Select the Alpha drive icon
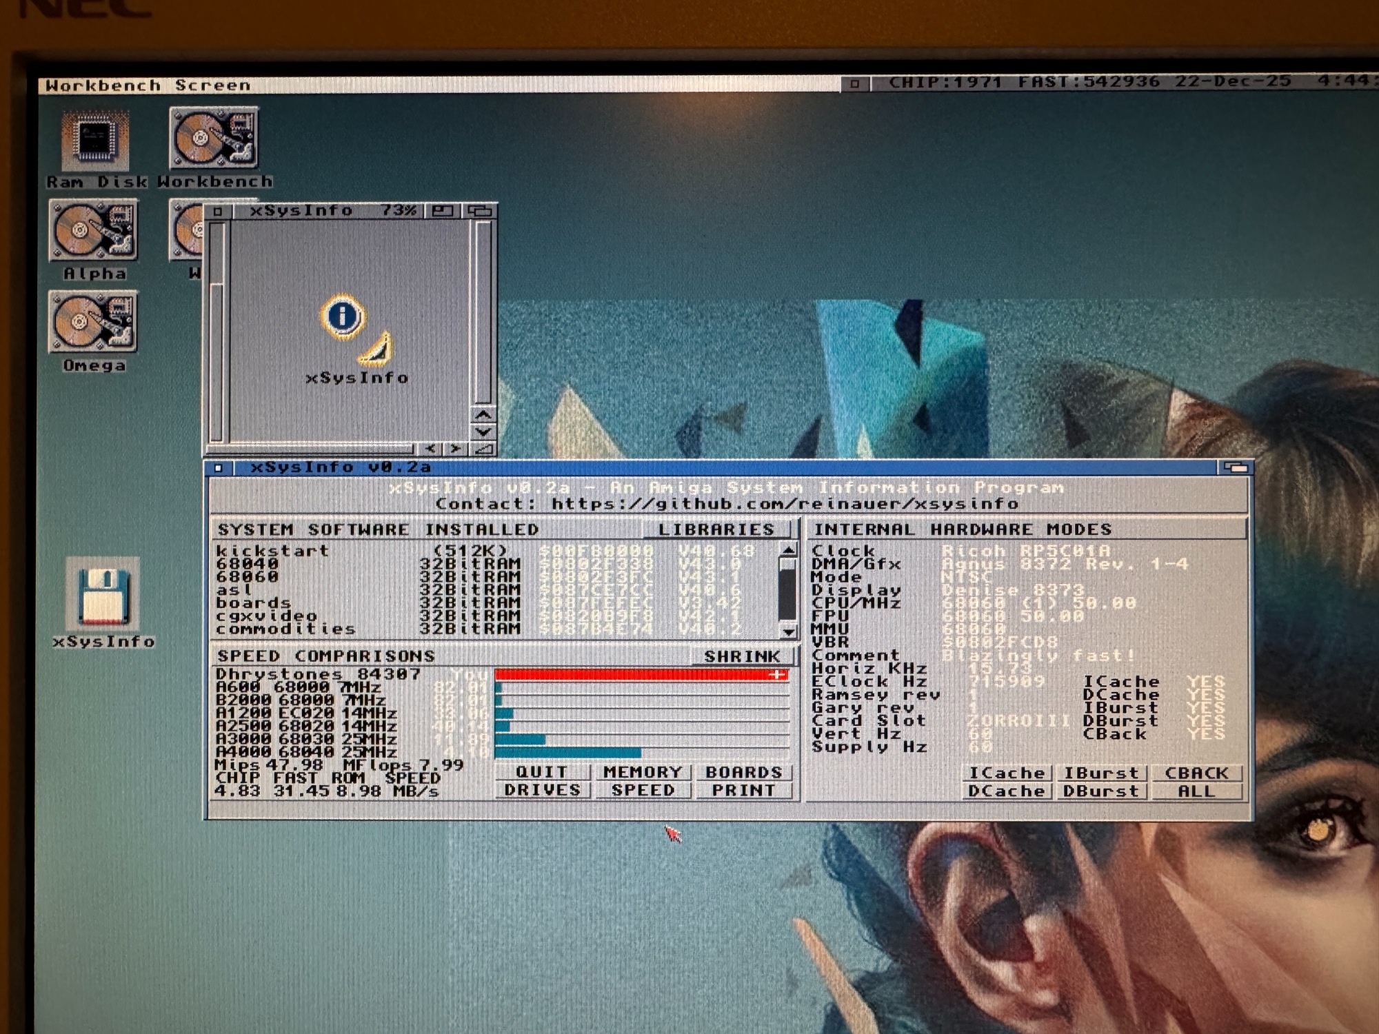1379x1034 pixels. (x=94, y=231)
